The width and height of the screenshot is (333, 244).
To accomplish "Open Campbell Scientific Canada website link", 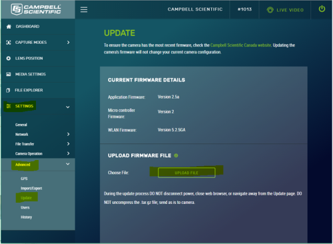I will 240,45.
